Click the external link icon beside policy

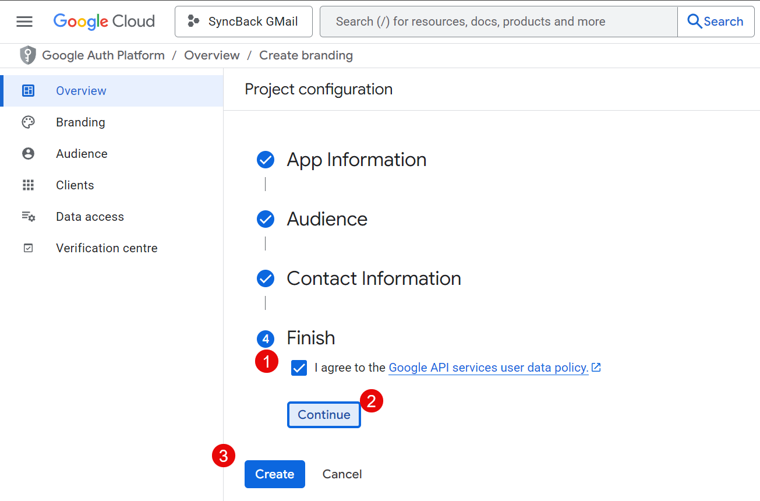click(596, 368)
